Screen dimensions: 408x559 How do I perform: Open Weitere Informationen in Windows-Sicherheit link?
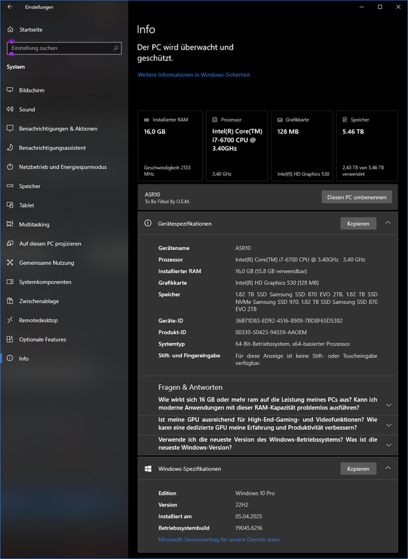click(194, 75)
